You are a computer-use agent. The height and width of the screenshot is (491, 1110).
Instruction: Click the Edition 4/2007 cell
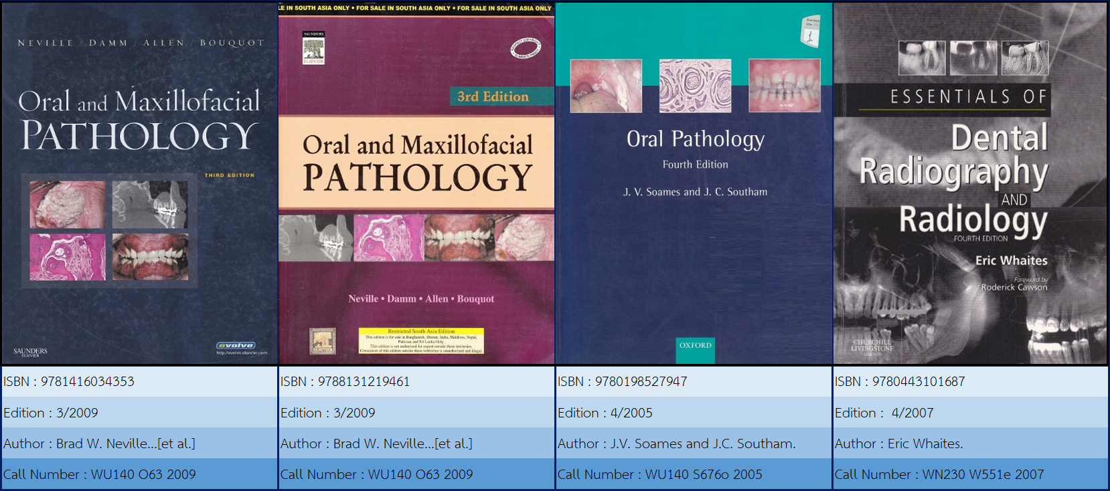click(x=971, y=413)
